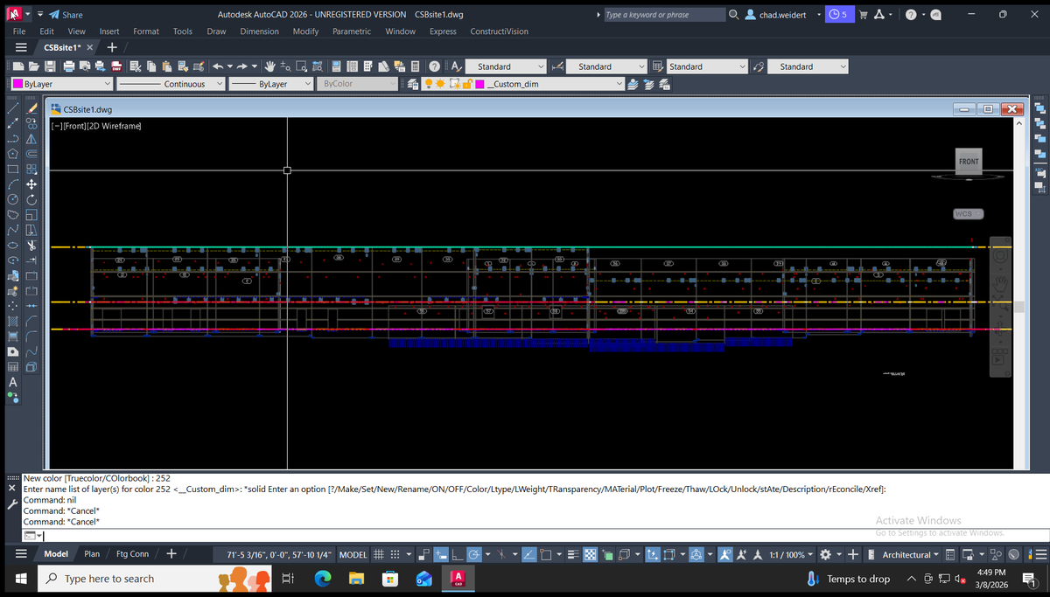Open Layer Properties Manager icon
This screenshot has height=597, width=1050.
coord(414,84)
